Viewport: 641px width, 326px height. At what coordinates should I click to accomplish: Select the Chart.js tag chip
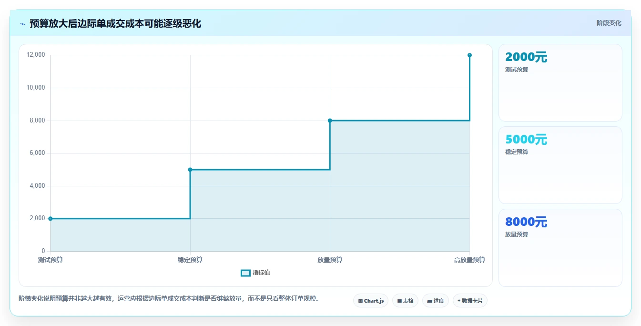coord(371,301)
